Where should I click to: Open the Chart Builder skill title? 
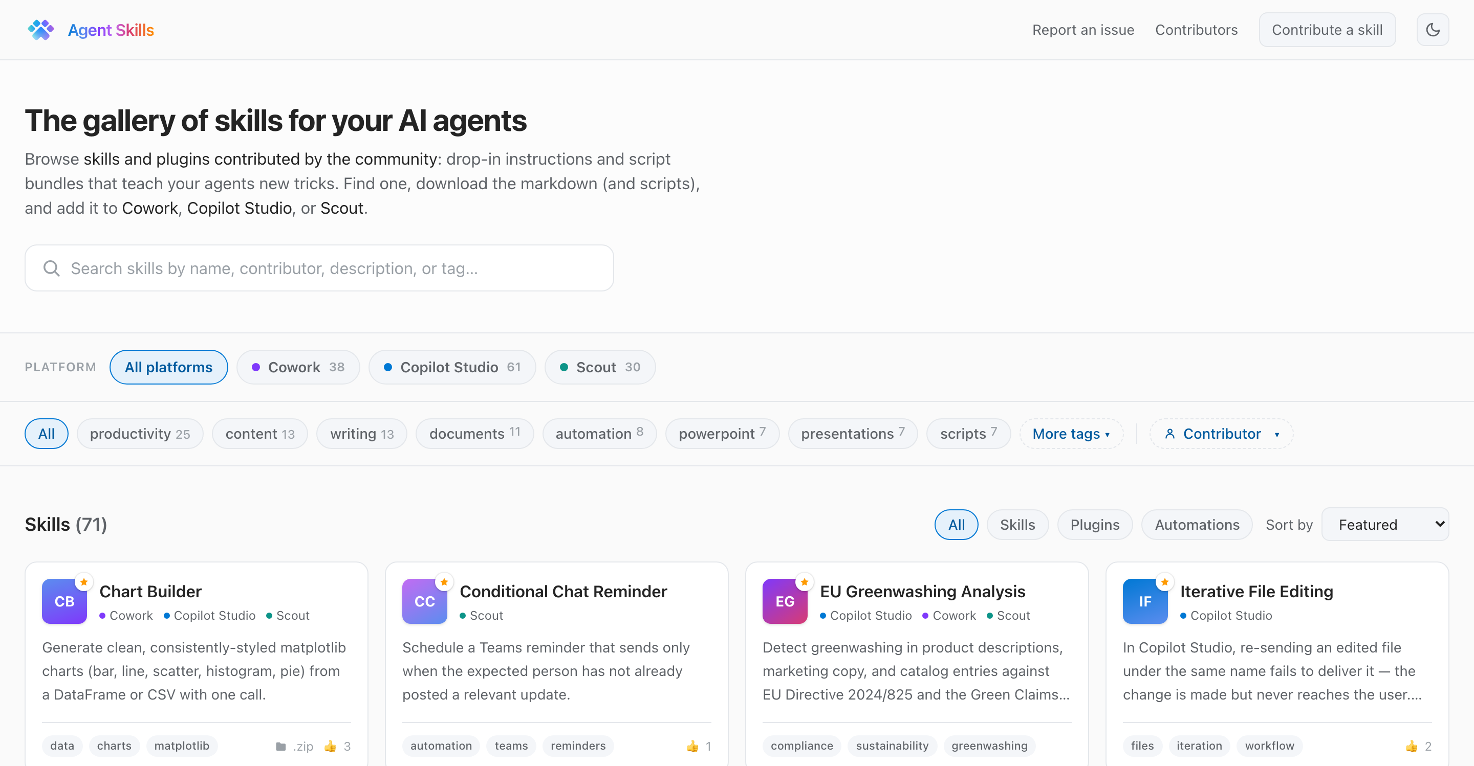tap(150, 591)
